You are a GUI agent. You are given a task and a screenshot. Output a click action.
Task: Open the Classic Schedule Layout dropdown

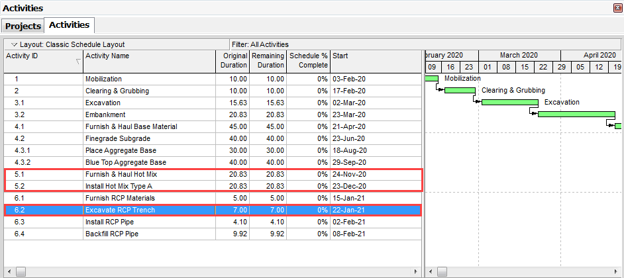pos(15,44)
